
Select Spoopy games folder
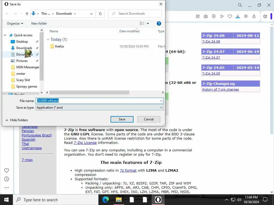(x=26, y=86)
